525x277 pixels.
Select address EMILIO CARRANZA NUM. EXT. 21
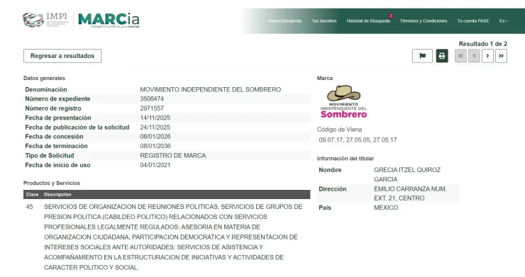[x=410, y=193]
